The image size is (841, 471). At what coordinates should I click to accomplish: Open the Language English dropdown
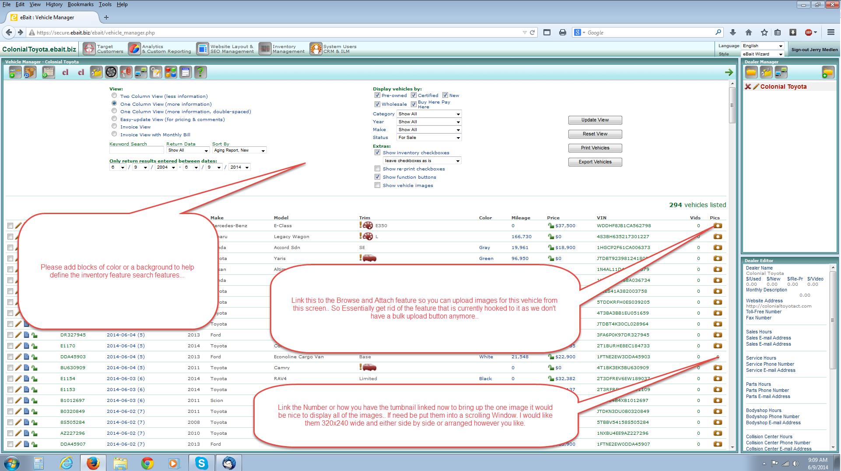point(763,46)
